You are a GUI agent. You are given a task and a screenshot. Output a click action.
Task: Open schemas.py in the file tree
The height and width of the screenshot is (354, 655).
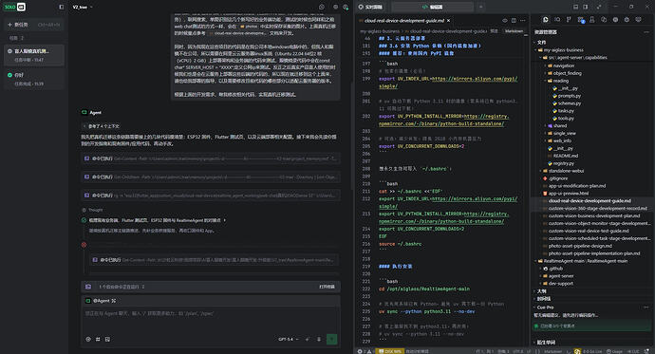click(x=566, y=103)
